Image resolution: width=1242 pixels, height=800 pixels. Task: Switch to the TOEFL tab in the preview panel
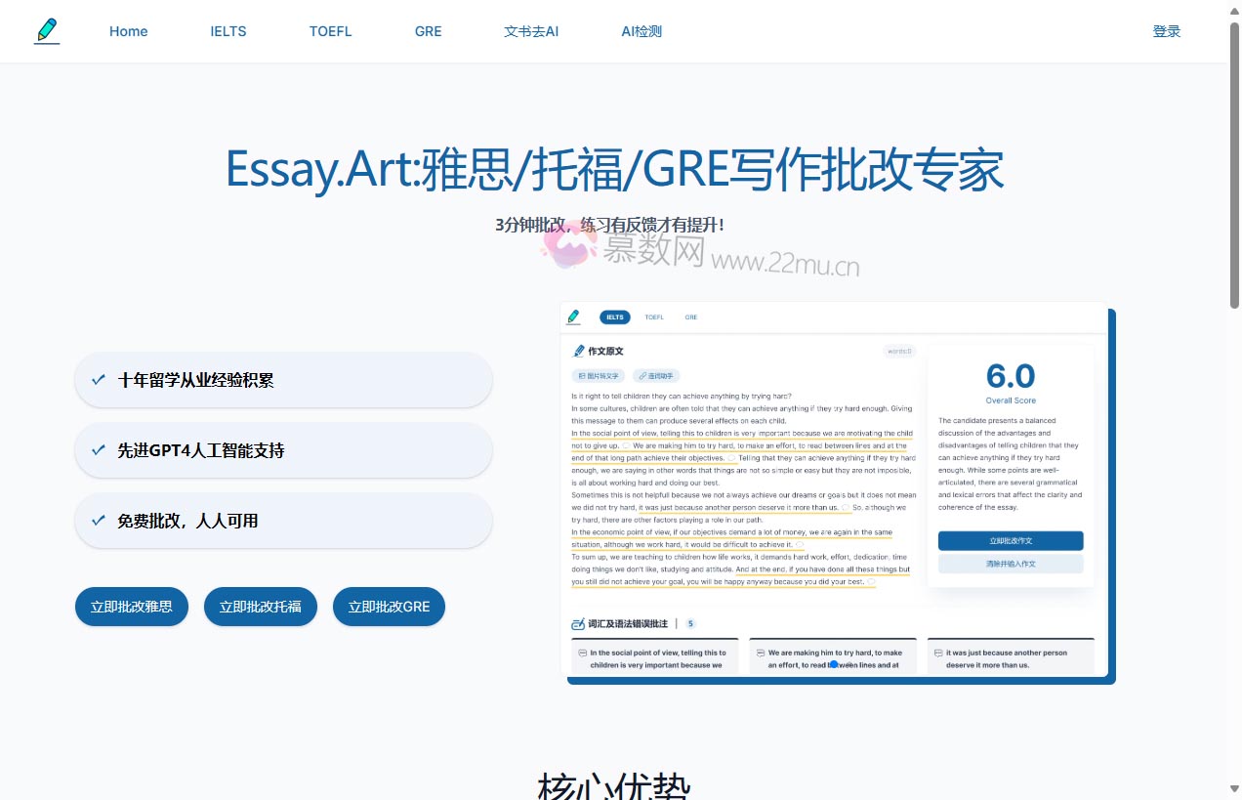(x=654, y=316)
